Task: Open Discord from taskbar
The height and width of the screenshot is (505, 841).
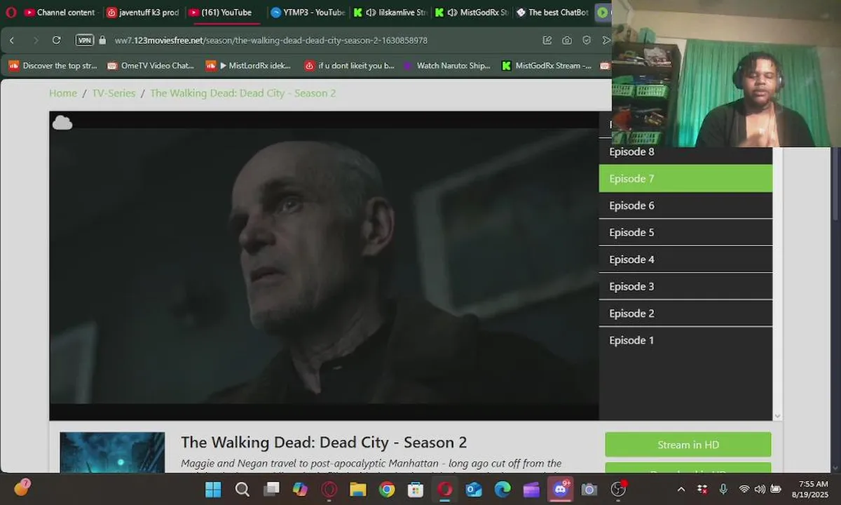Action: pyautogui.click(x=560, y=489)
